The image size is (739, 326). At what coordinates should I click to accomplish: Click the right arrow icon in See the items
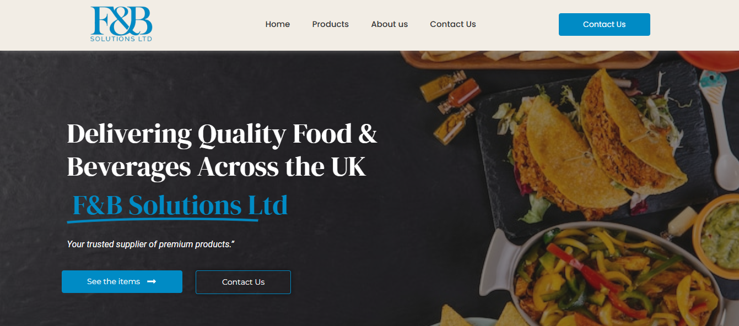pyautogui.click(x=152, y=281)
